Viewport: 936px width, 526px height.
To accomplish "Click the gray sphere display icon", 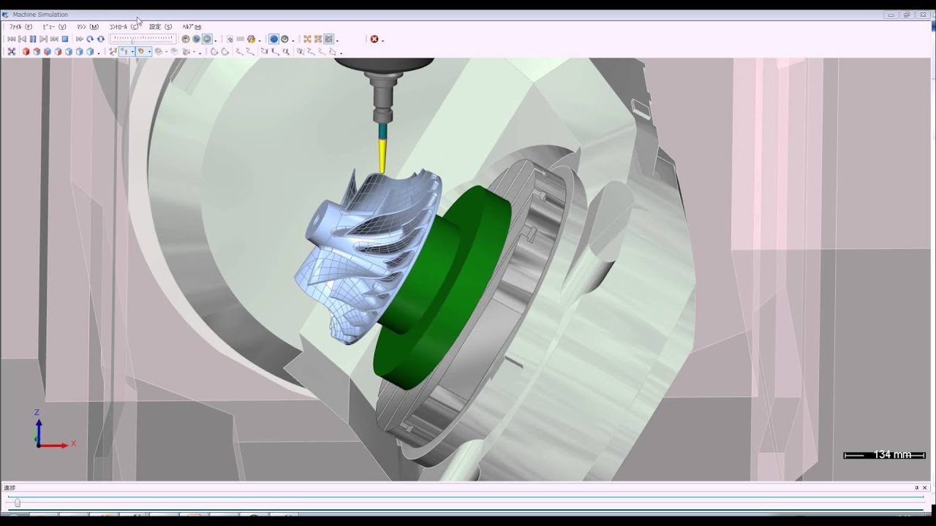I will (x=284, y=39).
